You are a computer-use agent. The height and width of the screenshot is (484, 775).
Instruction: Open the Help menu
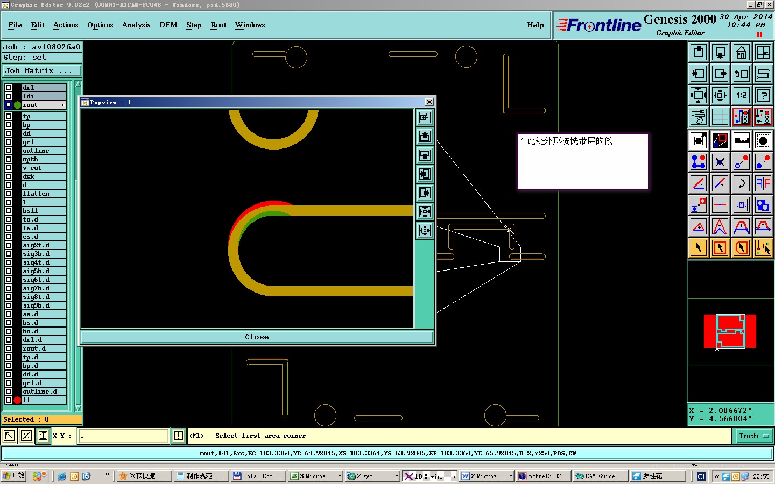[x=536, y=25]
